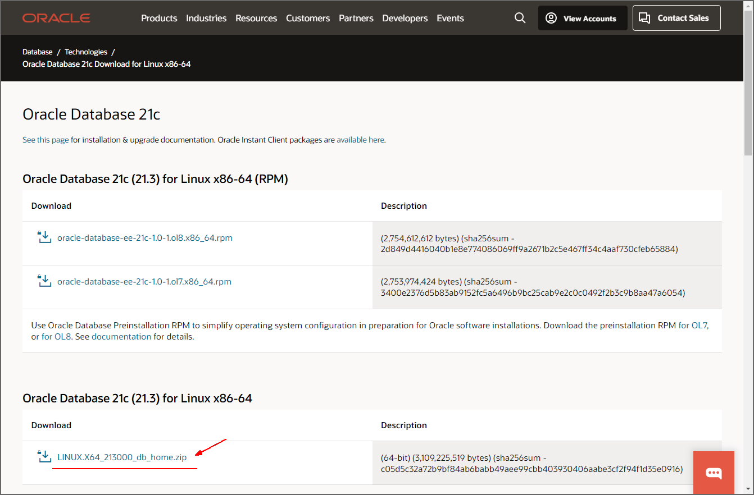
Task: Open the orange chat bubble widget
Action: click(714, 473)
